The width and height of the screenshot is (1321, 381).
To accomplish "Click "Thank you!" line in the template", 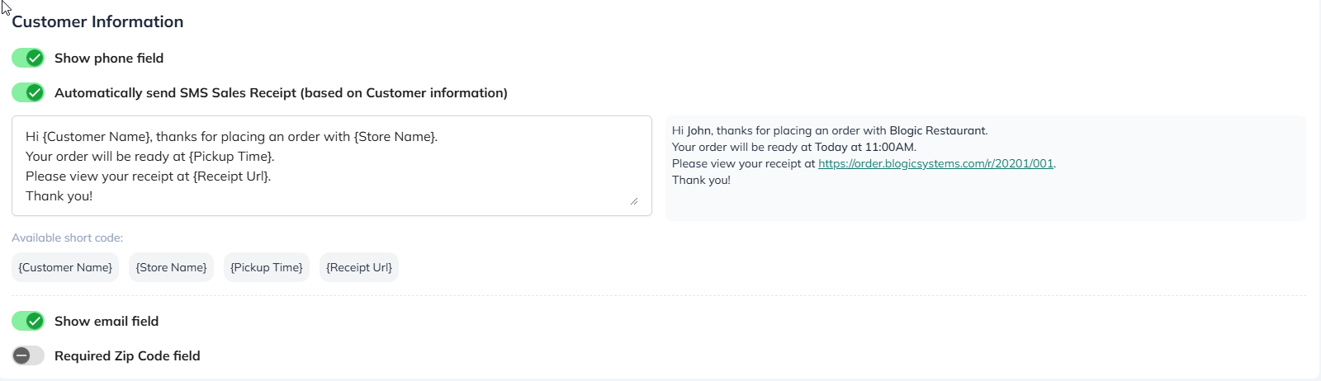I will coord(59,195).
